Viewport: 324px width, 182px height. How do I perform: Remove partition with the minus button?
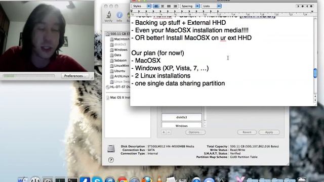coord(169,132)
